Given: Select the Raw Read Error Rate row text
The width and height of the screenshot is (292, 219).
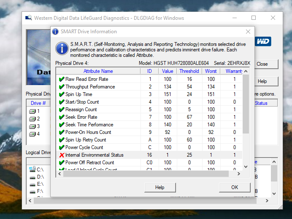Looking at the screenshot, I should coord(87,79).
